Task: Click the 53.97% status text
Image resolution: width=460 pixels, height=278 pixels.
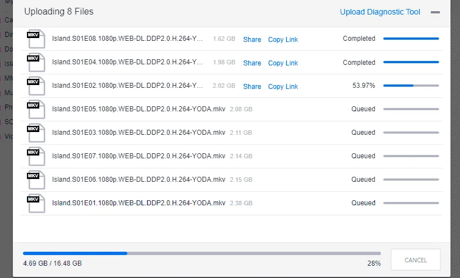Action: tap(364, 86)
